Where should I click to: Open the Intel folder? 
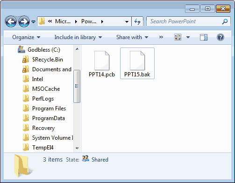(x=37, y=79)
